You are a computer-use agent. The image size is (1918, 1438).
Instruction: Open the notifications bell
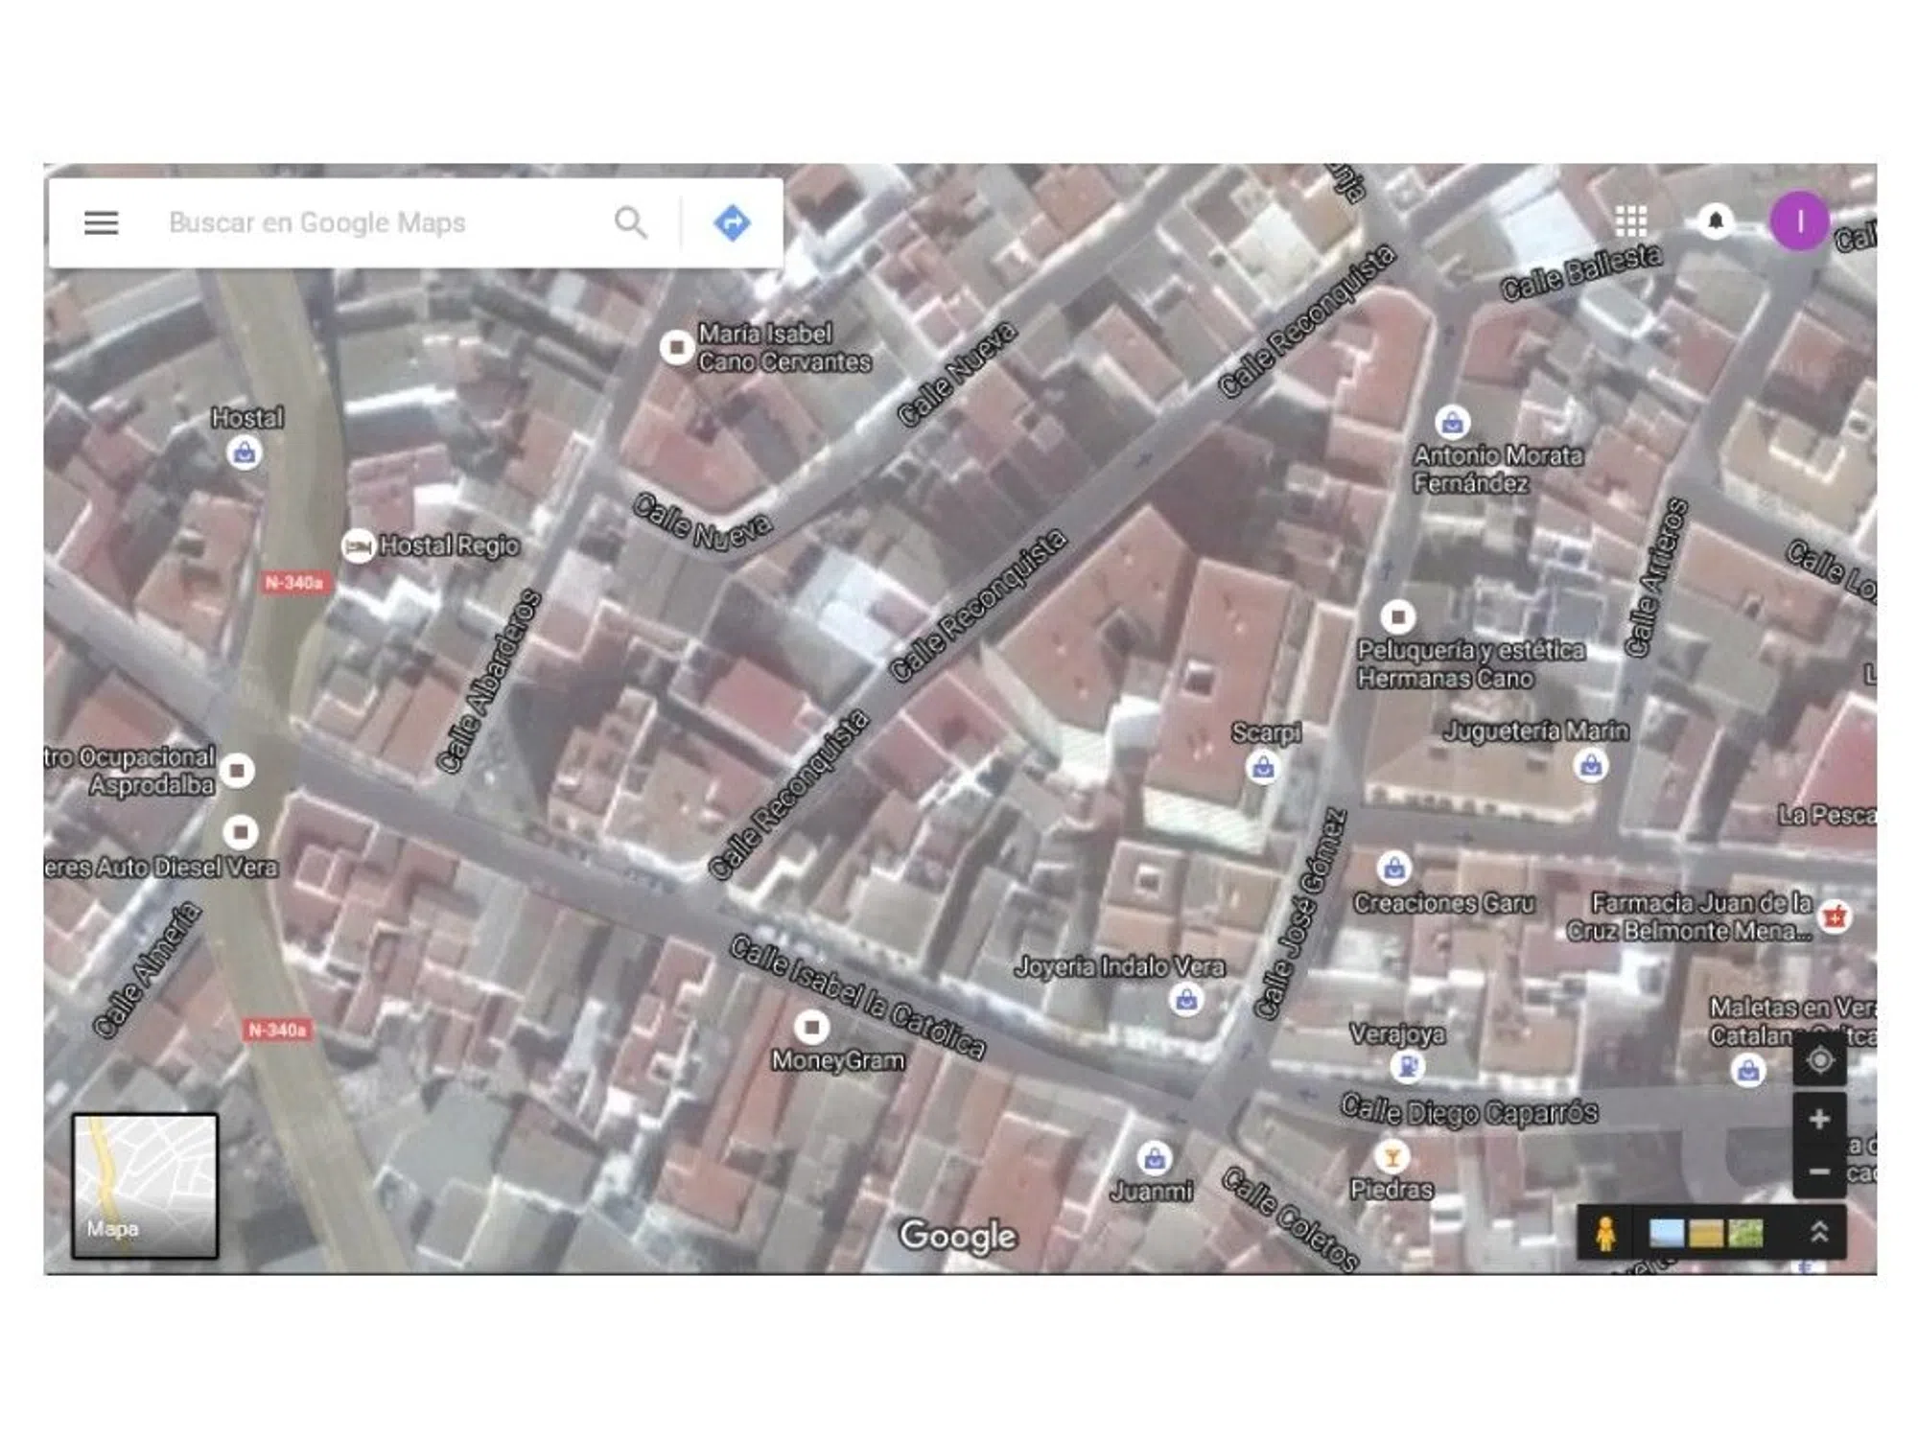click(1716, 221)
